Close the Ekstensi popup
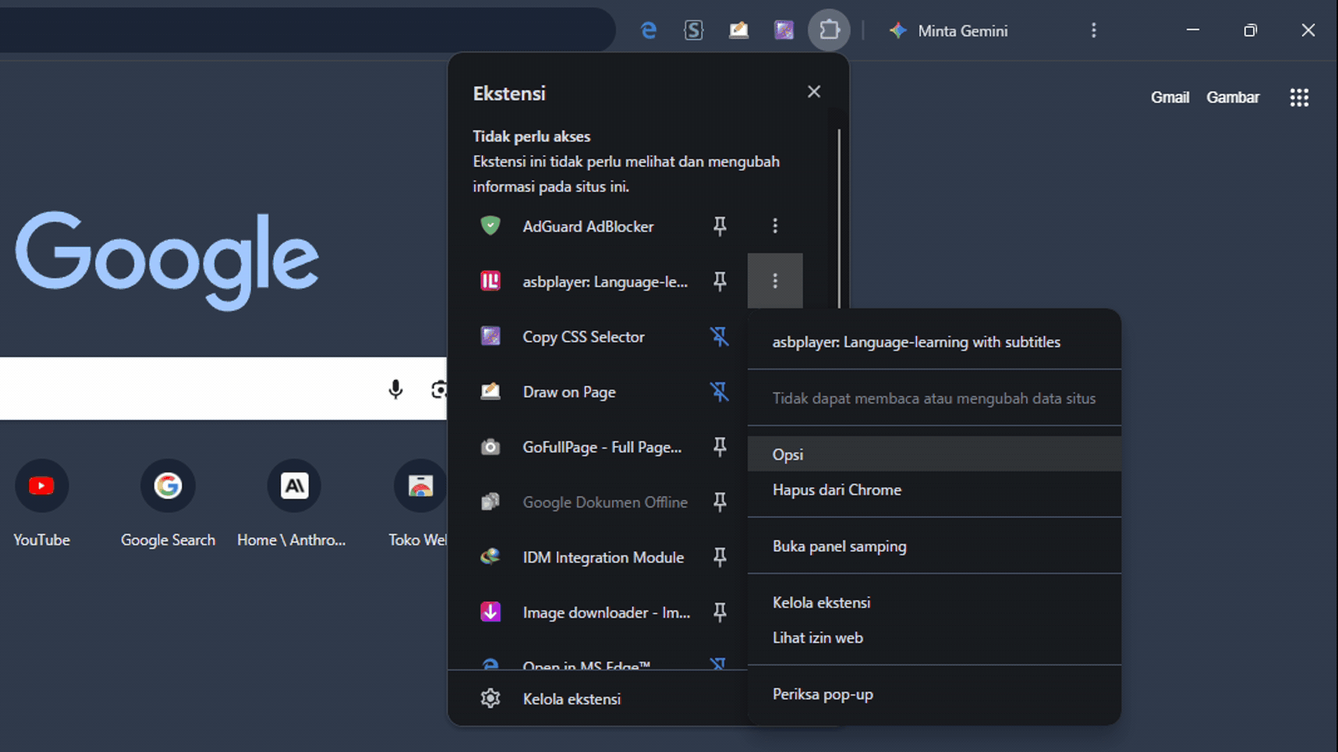 tap(813, 92)
